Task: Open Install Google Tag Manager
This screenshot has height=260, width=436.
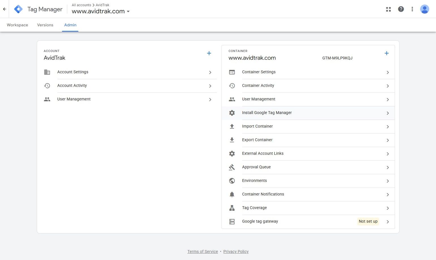Action: click(x=308, y=113)
